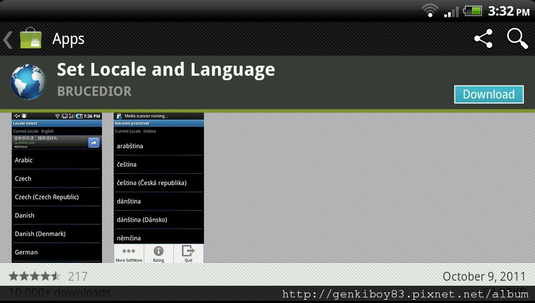This screenshot has height=303, width=535.
Task: Tap the globe app icon
Action: pos(28,82)
